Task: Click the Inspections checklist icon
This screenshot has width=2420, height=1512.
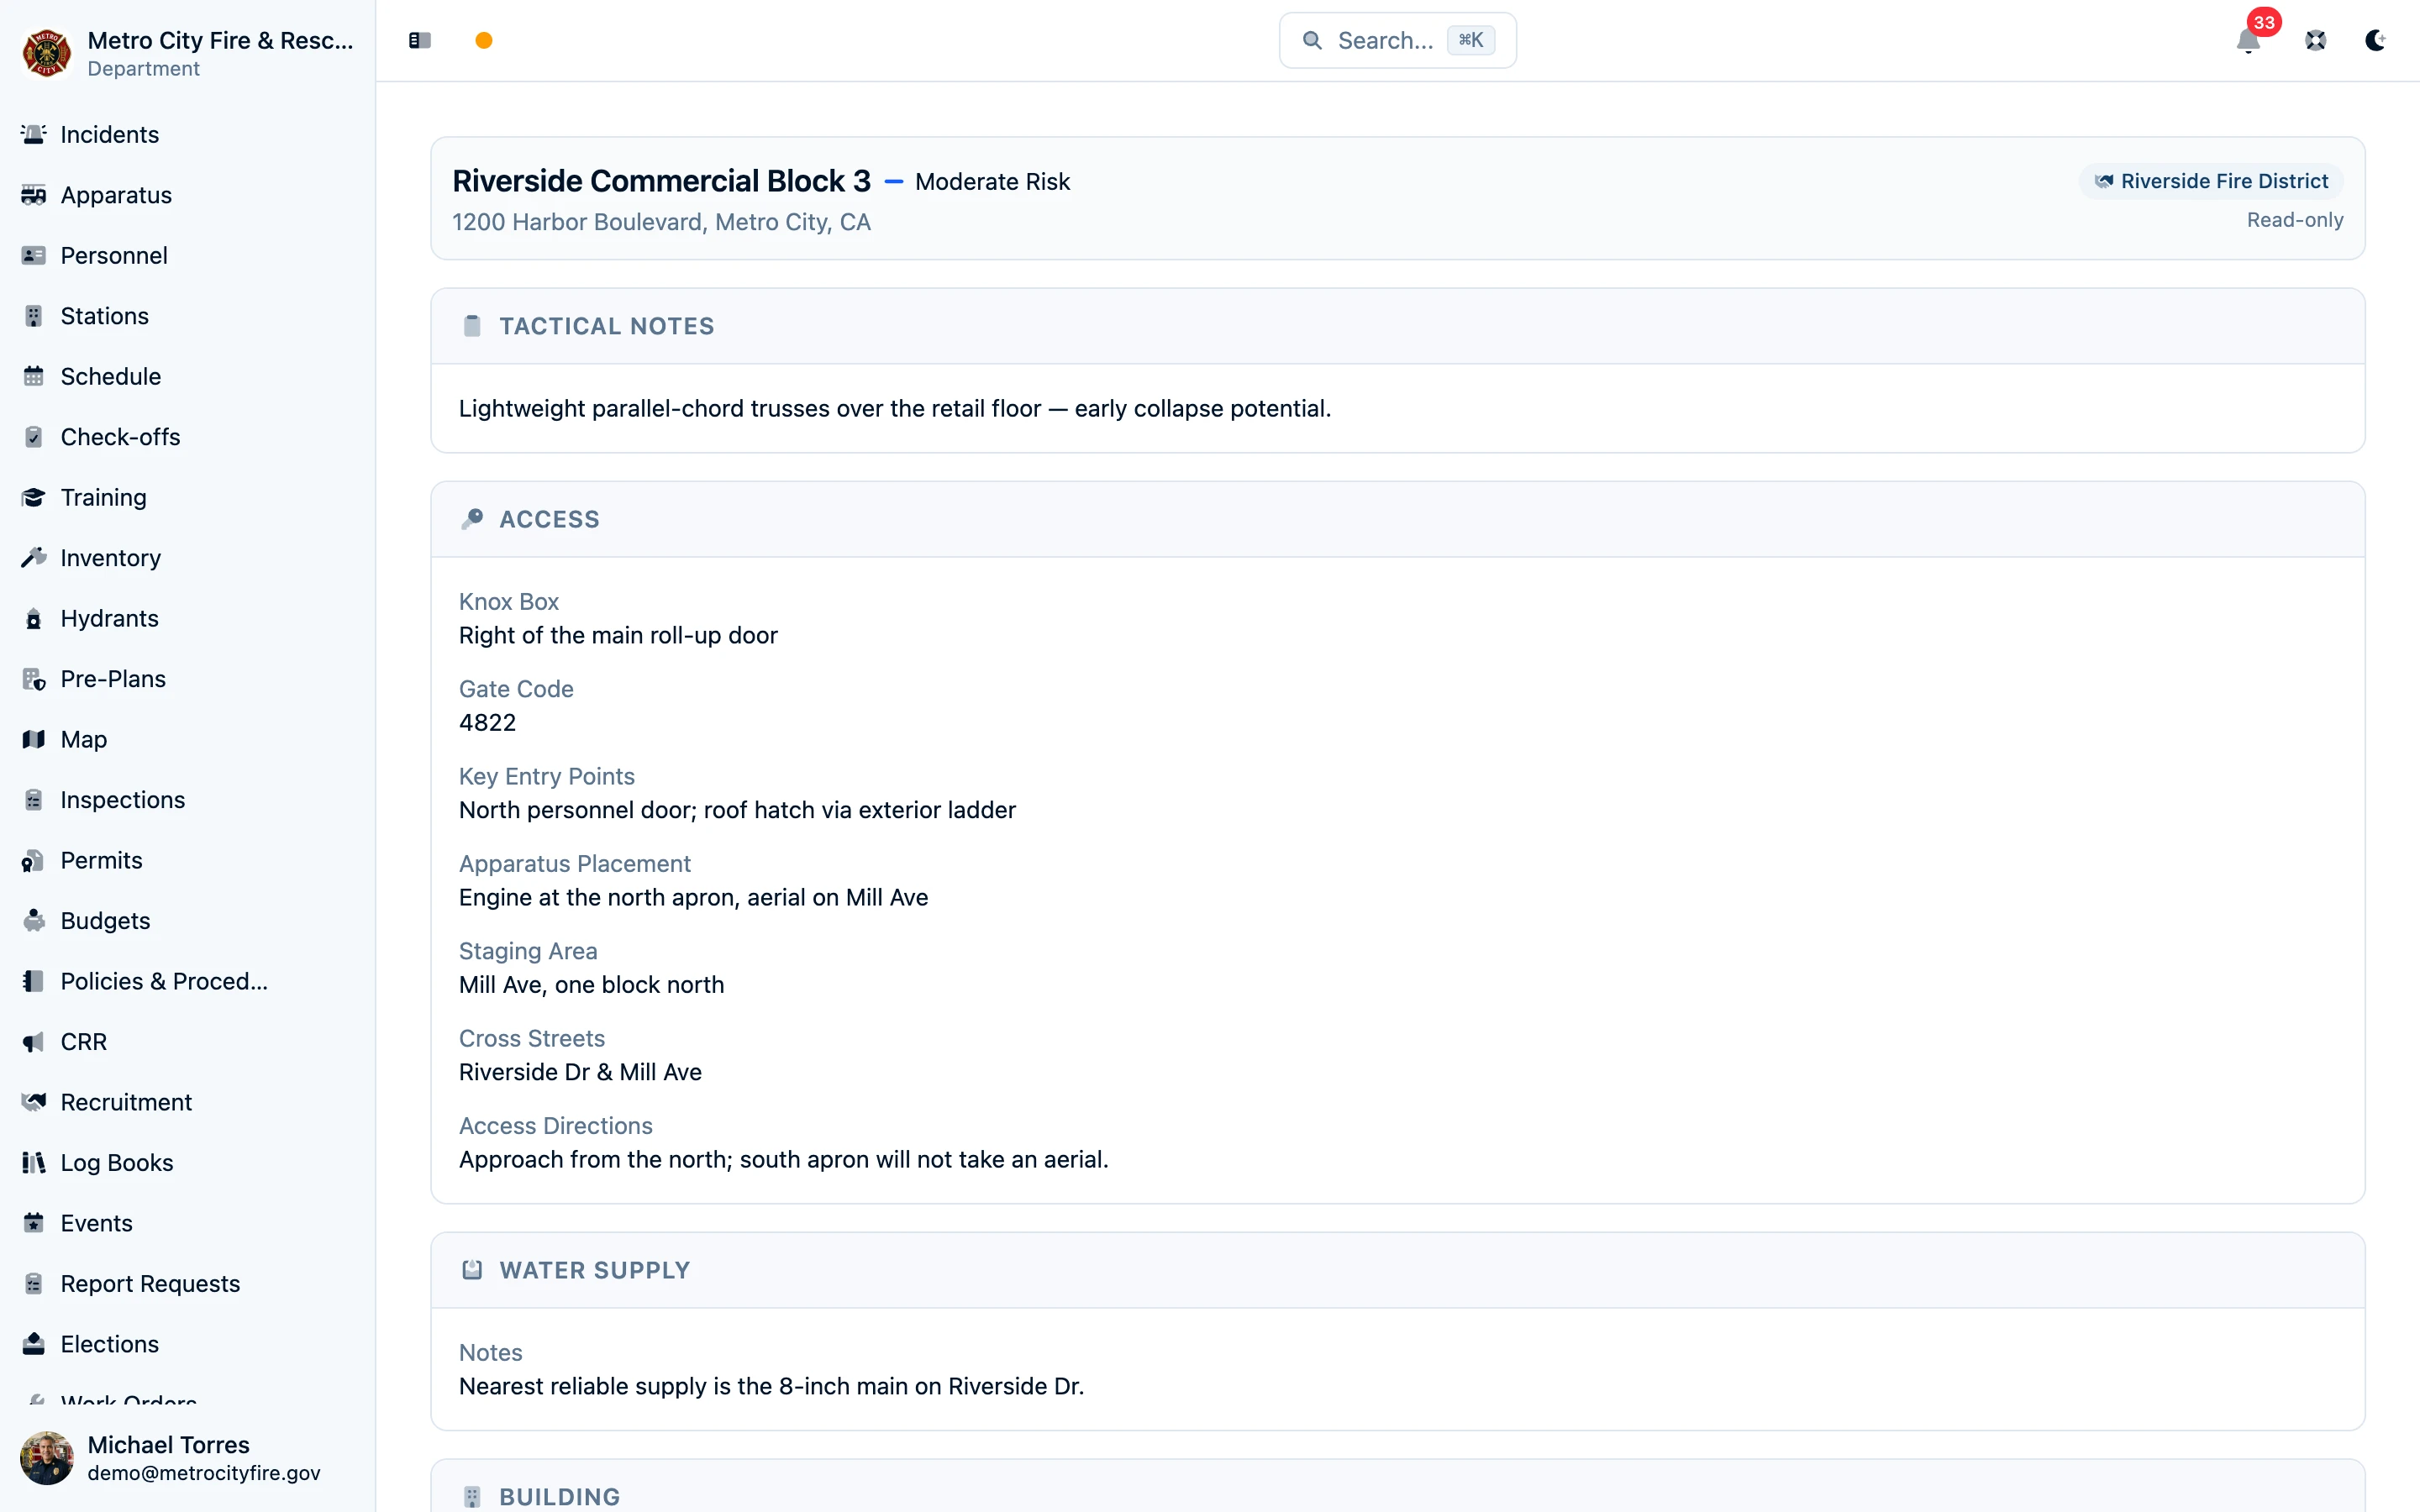Action: pos(34,800)
